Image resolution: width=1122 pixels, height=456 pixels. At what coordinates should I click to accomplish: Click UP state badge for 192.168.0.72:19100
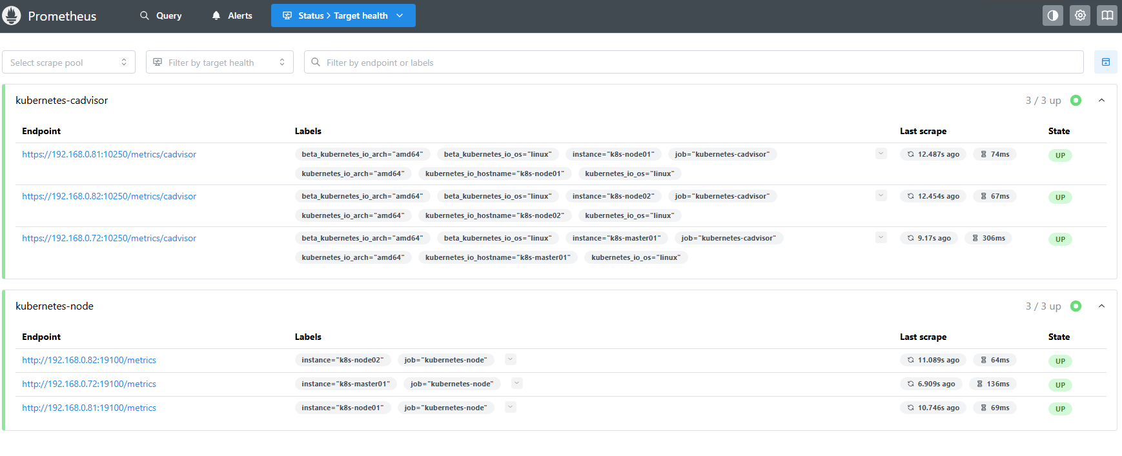tap(1060, 385)
